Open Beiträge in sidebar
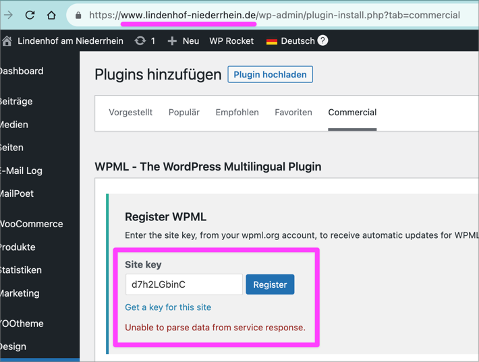This screenshot has width=479, height=362. (x=16, y=101)
